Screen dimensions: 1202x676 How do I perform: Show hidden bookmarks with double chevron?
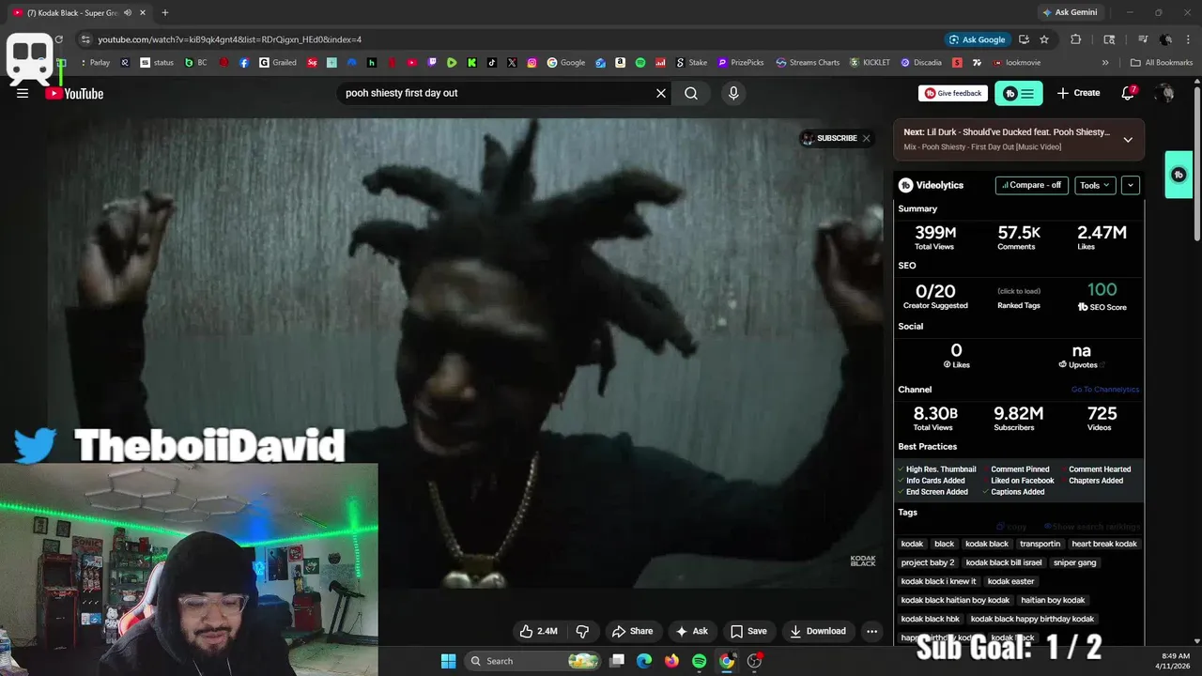pyautogui.click(x=1105, y=63)
